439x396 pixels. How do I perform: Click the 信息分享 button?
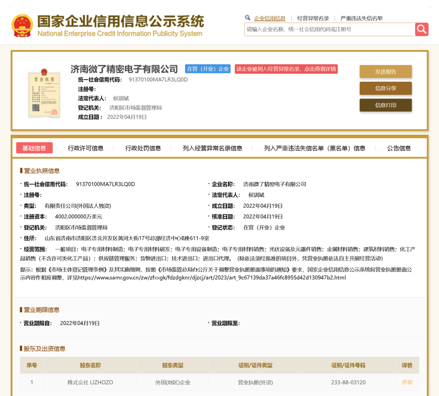click(385, 88)
